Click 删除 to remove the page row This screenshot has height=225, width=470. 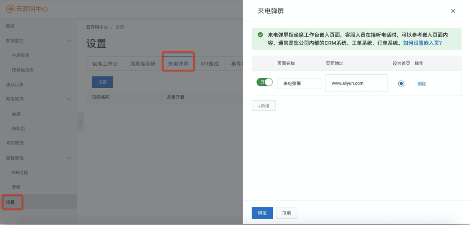point(422,84)
